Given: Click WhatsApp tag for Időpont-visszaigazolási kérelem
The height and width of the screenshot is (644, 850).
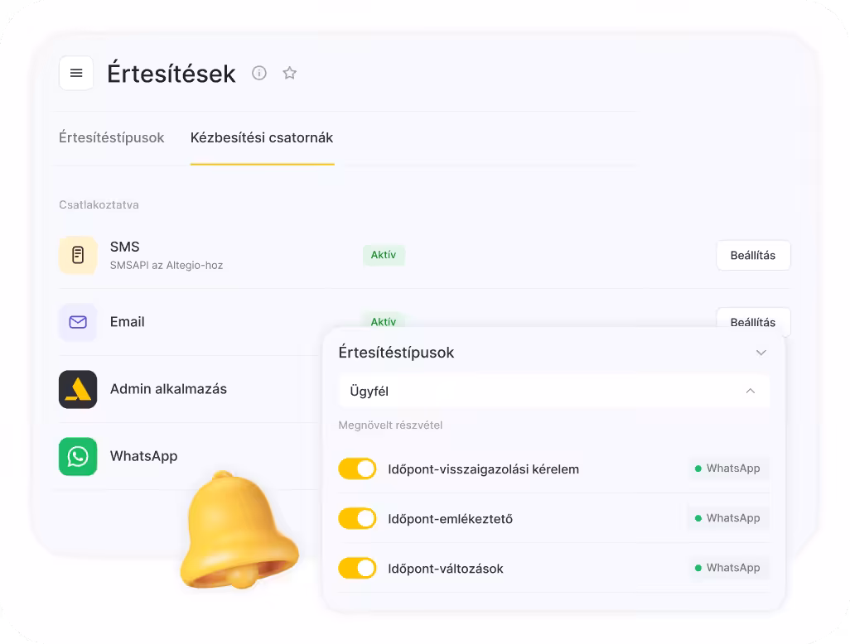Looking at the screenshot, I should point(728,469).
